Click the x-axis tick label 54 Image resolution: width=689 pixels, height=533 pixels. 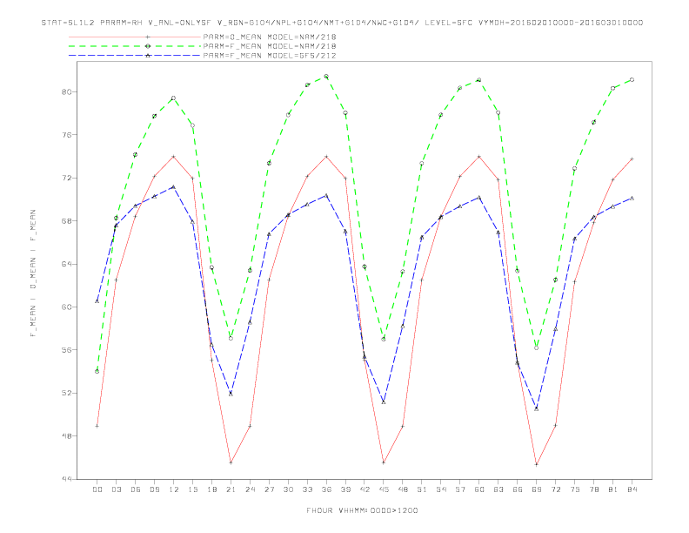tap(441, 489)
